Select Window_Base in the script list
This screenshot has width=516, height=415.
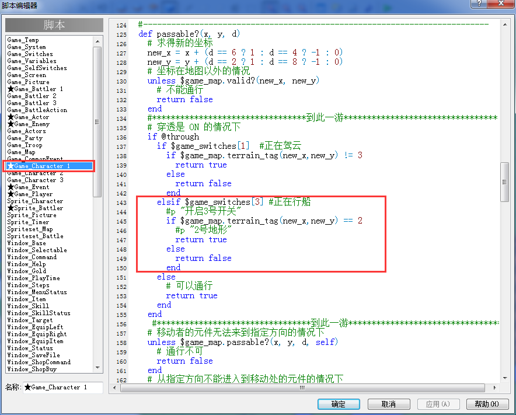[27, 243]
